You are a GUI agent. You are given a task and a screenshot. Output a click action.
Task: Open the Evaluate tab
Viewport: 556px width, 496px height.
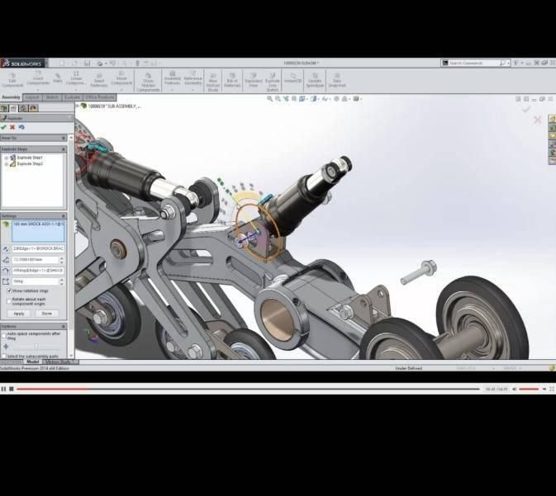[x=73, y=97]
